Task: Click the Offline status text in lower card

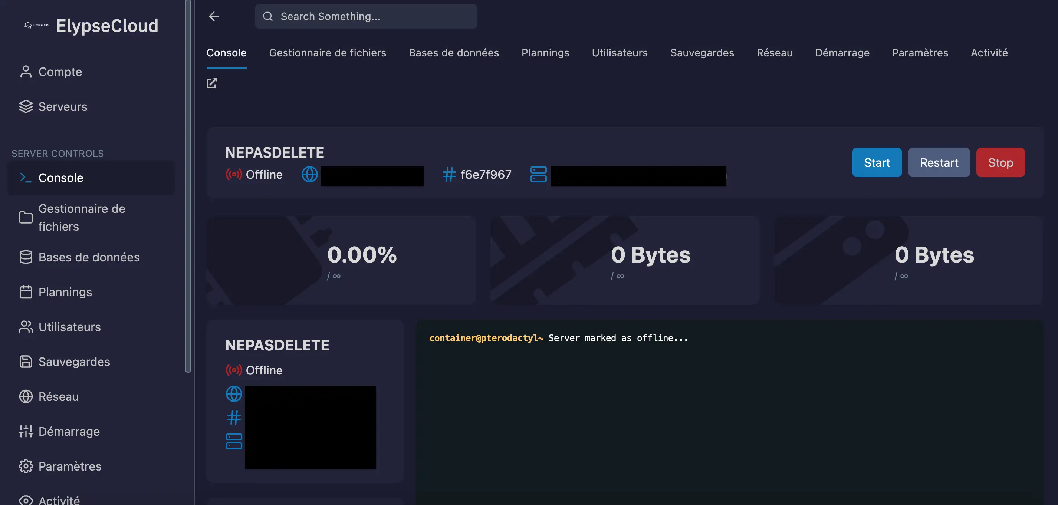Action: pyautogui.click(x=264, y=370)
